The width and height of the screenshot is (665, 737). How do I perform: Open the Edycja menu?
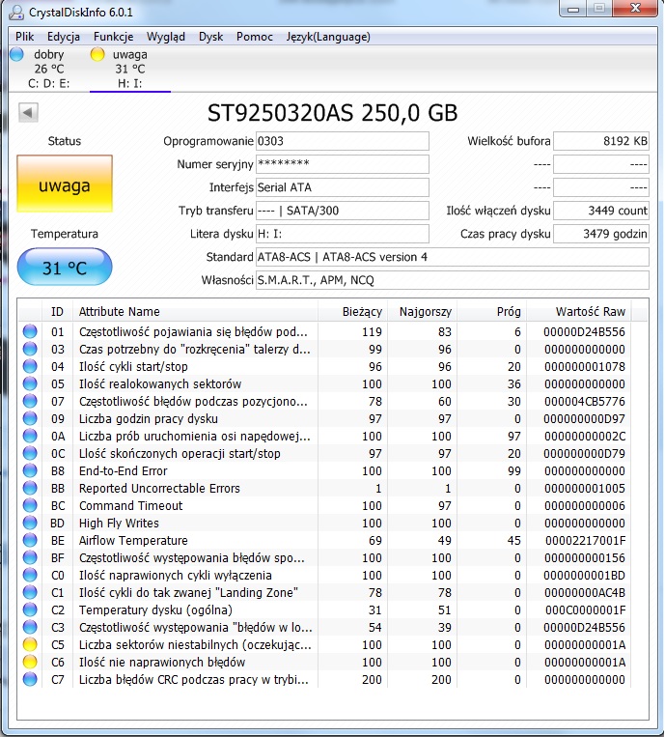64,37
